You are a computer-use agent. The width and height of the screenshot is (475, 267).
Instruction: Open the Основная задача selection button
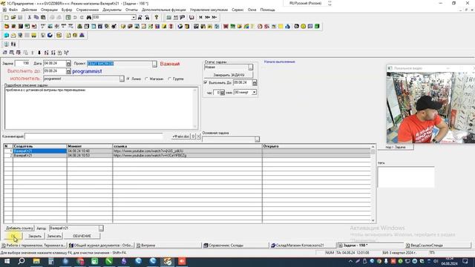click(x=257, y=139)
